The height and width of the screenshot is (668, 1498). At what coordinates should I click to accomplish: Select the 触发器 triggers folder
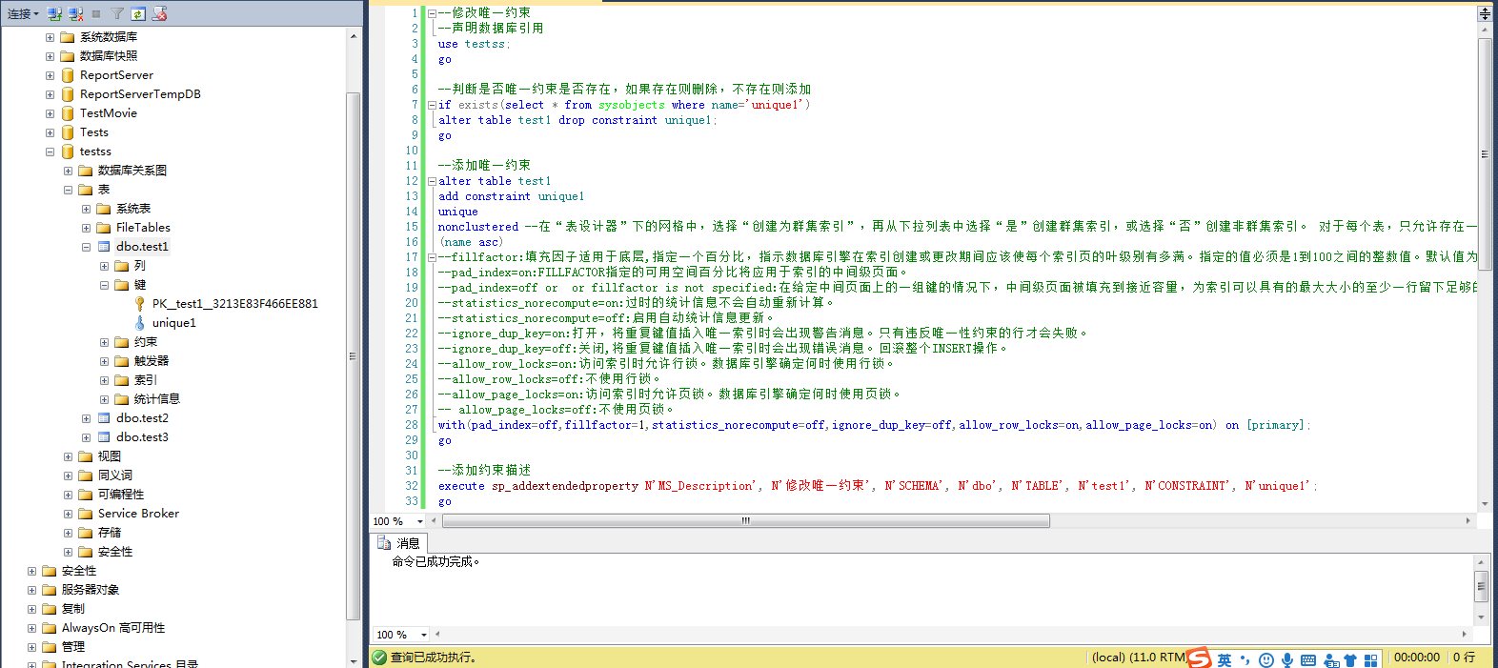point(152,361)
